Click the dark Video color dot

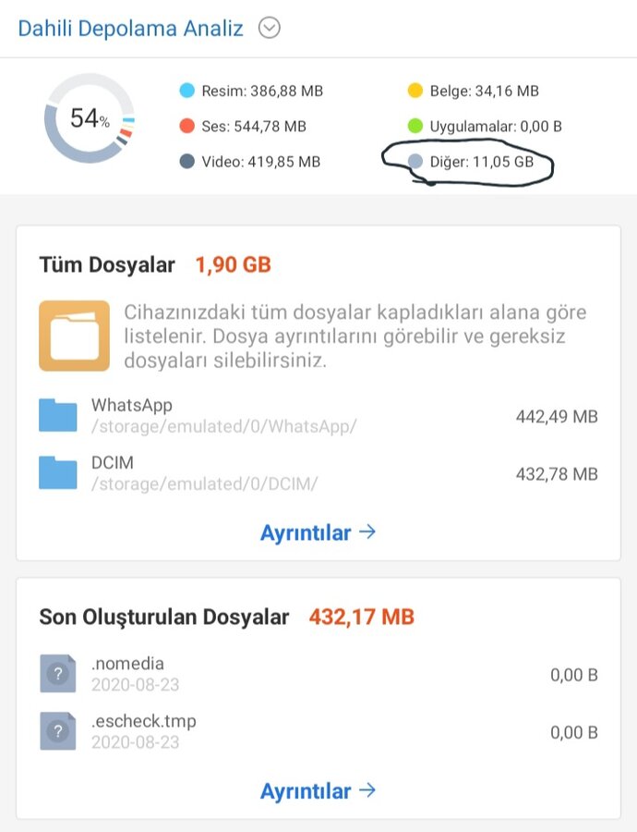pos(187,162)
